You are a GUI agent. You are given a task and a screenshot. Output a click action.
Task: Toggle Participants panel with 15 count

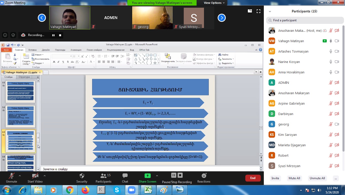click(103, 176)
